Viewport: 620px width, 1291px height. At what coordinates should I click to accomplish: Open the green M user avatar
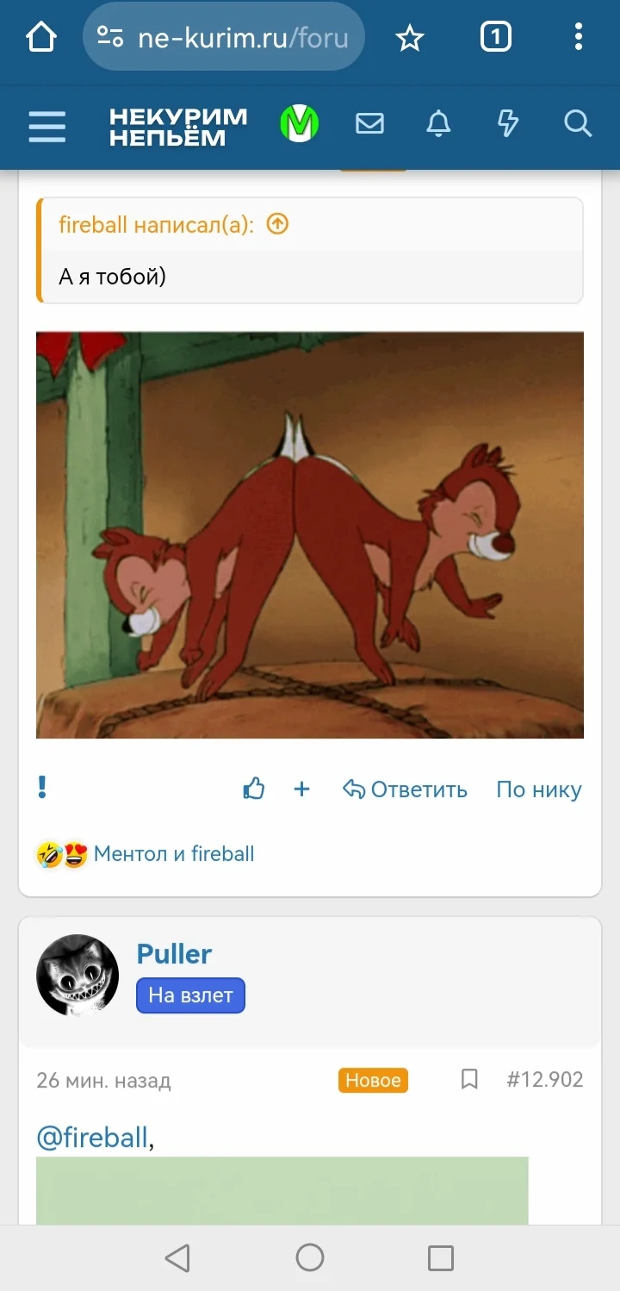coord(300,124)
